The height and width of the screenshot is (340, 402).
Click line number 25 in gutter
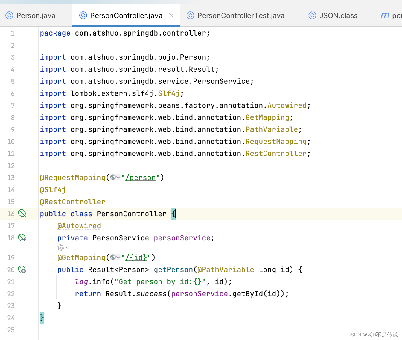(11, 330)
